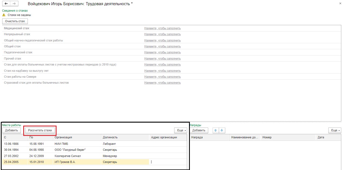Select end date 24.12.2009
The height and width of the screenshot is (170, 344).
(x=40, y=156)
